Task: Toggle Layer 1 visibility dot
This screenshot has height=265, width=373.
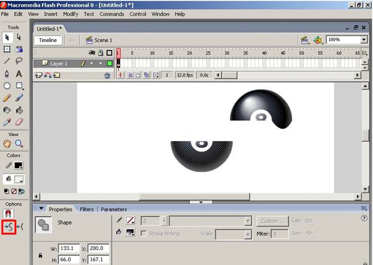Action: coord(92,63)
